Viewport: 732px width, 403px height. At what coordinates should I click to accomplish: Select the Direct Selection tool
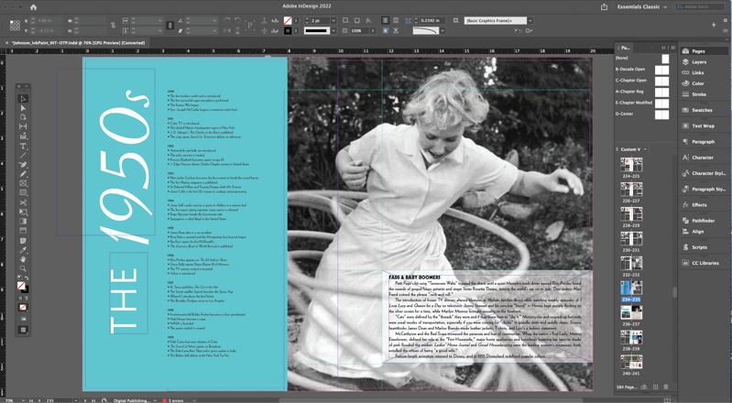click(23, 108)
